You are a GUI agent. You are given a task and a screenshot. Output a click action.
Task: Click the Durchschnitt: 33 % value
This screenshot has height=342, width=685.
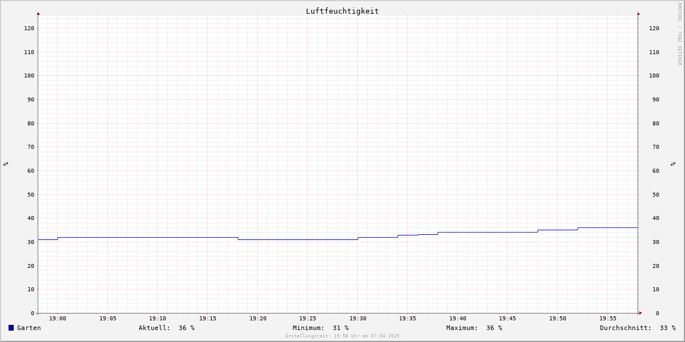[638, 328]
